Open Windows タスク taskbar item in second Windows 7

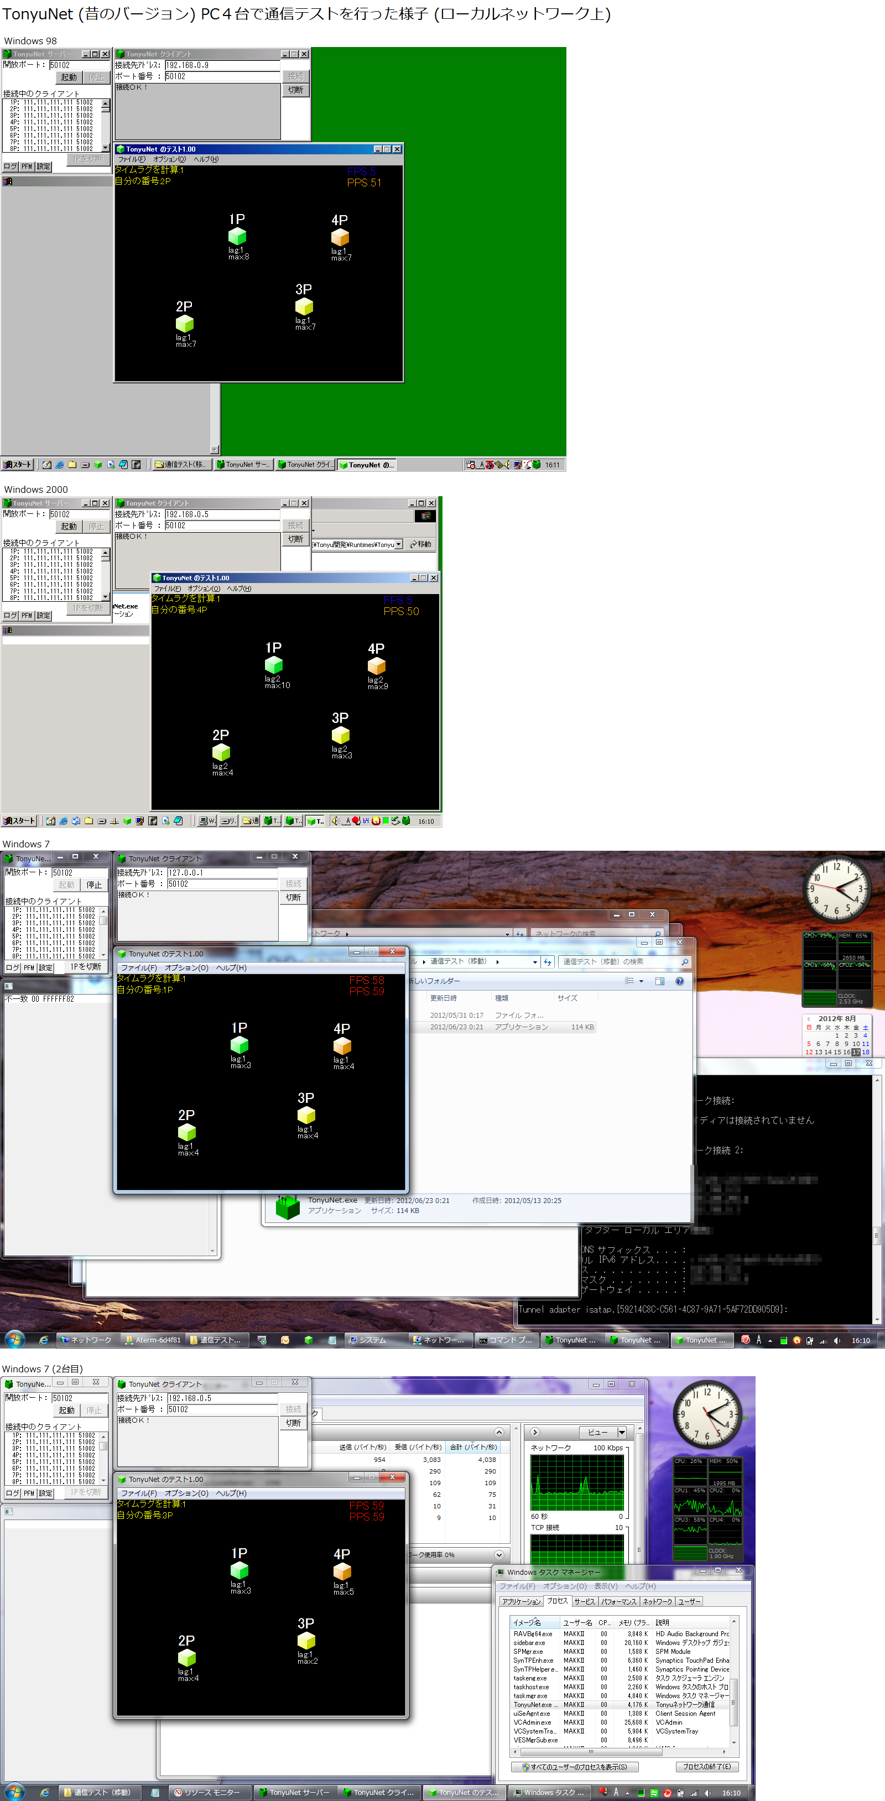550,1792
